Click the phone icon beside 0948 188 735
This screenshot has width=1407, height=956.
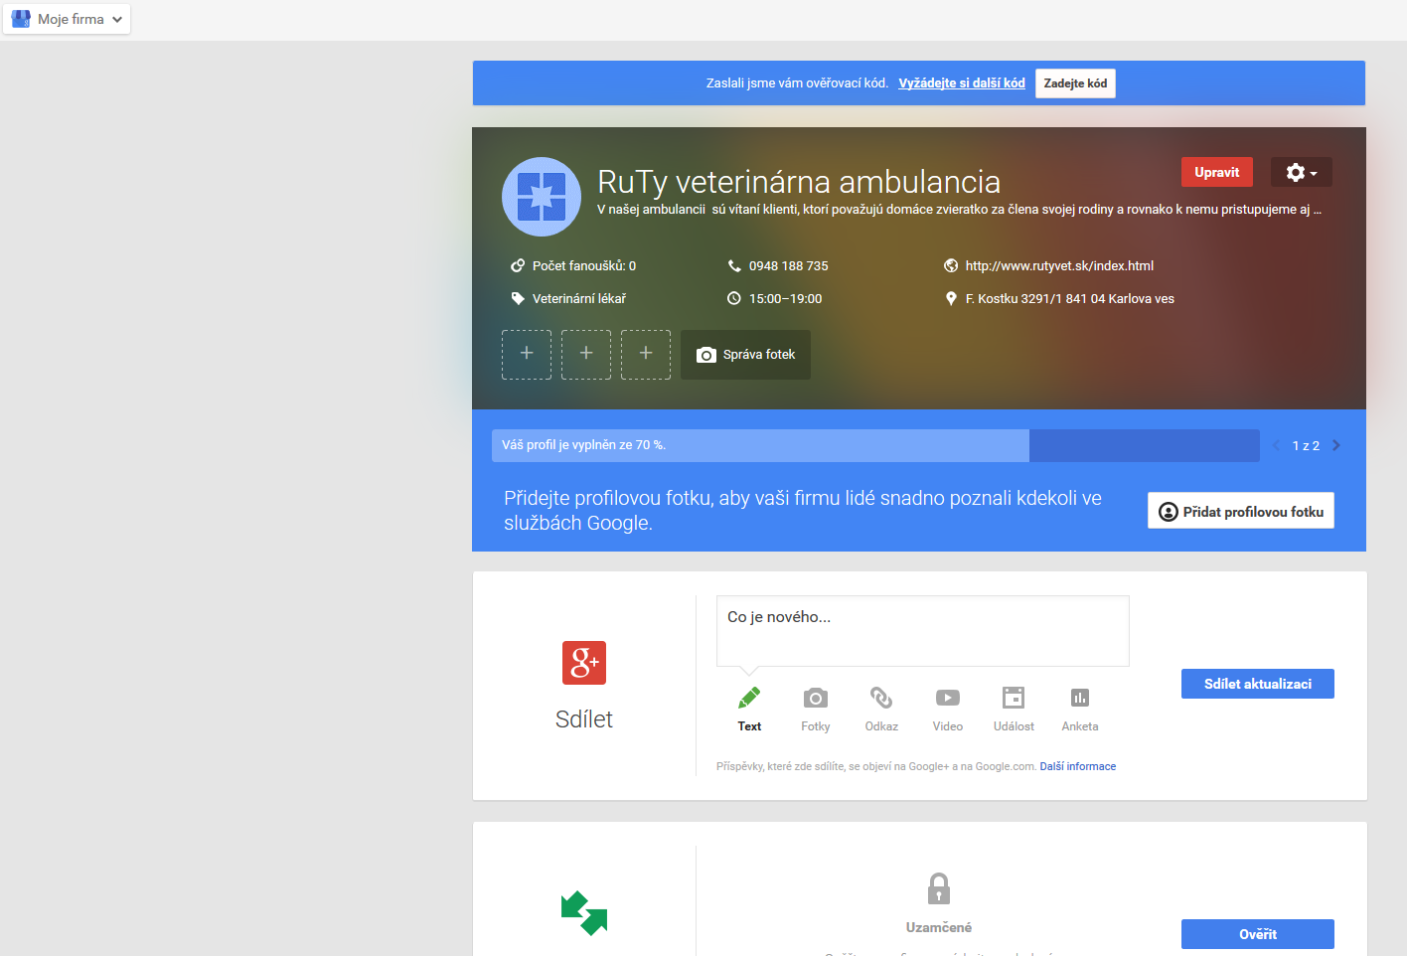point(734,265)
